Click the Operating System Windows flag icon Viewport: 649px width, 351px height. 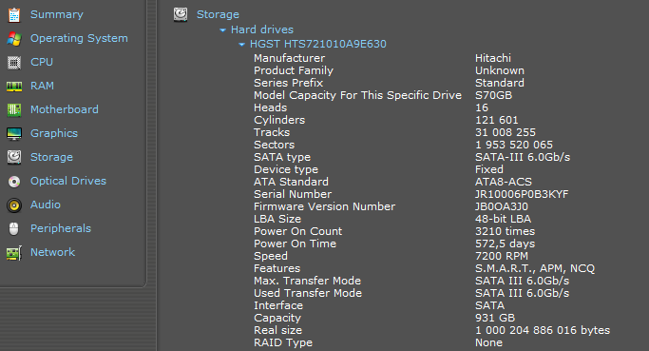click(14, 39)
